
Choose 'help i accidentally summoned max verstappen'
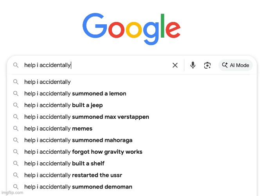coord(132,117)
